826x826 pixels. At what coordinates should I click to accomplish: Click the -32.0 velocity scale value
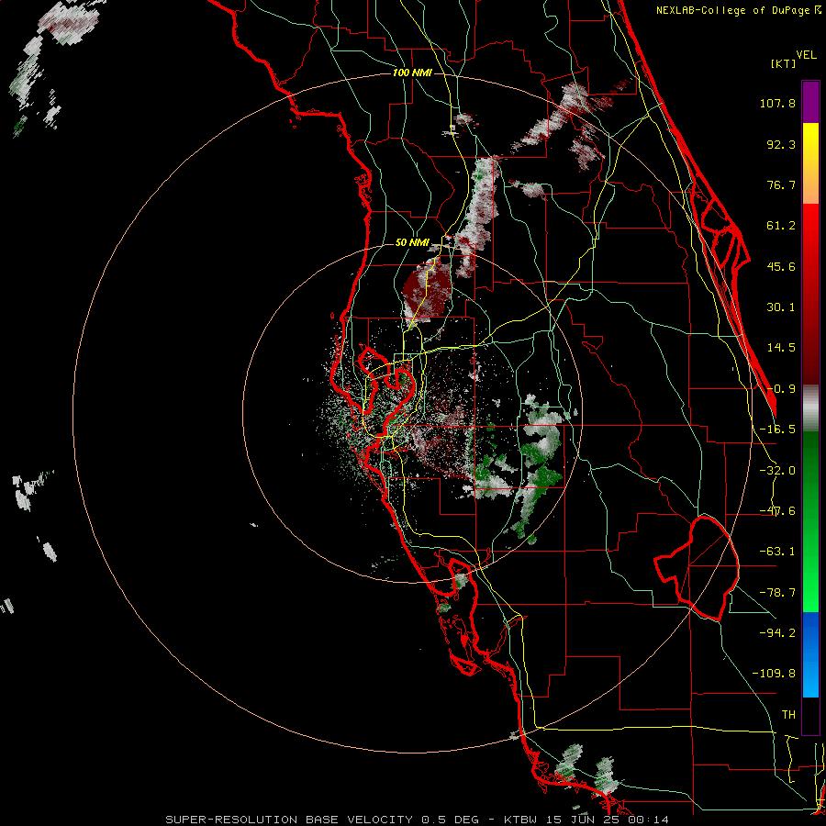pos(777,471)
